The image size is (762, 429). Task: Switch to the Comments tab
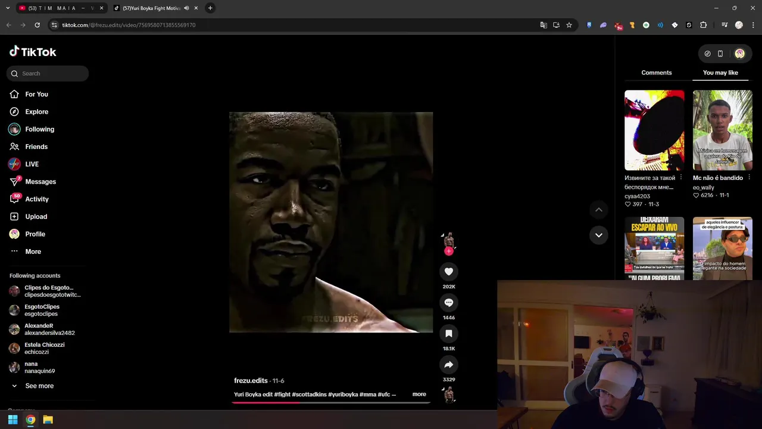click(x=657, y=73)
